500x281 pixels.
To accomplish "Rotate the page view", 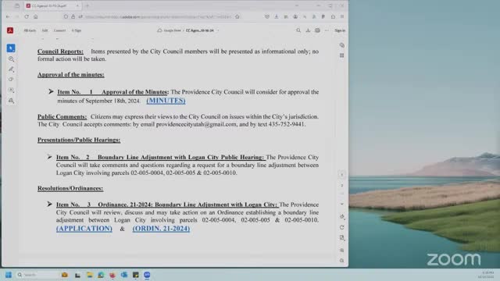I will pos(342,227).
